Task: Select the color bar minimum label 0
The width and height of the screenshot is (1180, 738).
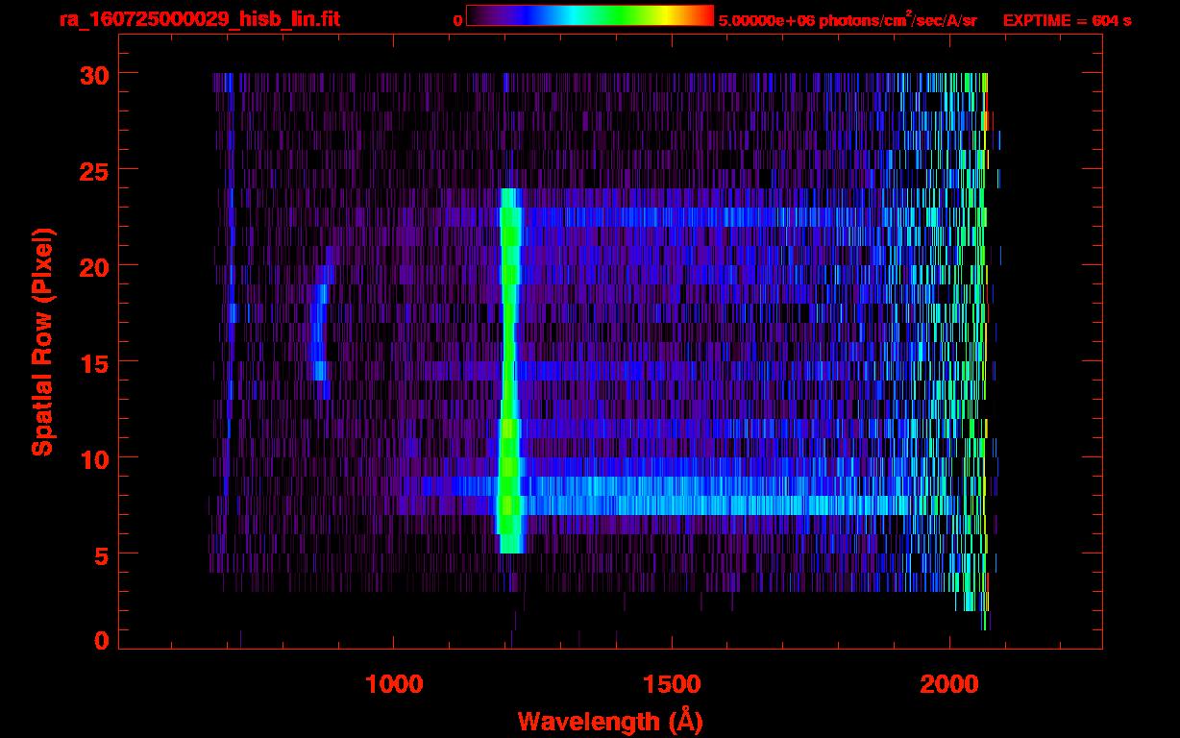Action: (x=457, y=20)
